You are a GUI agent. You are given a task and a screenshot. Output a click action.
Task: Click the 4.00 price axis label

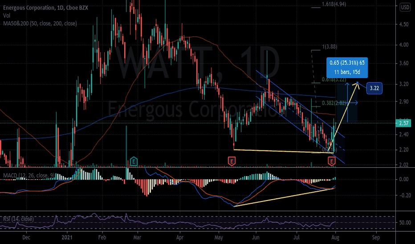(404, 45)
